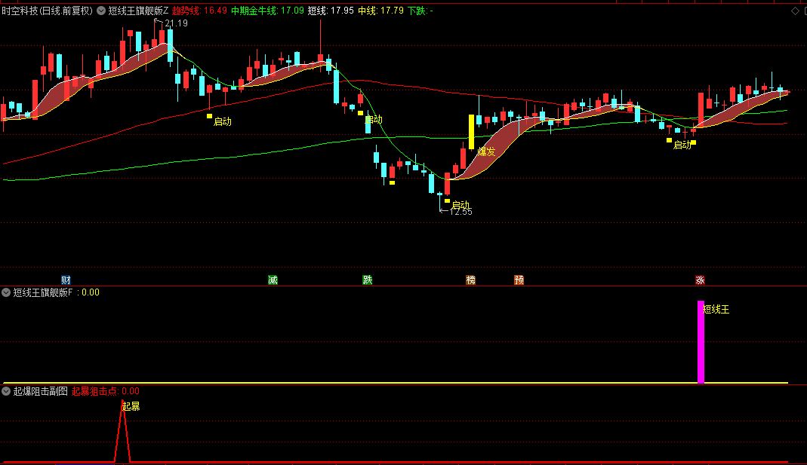The height and width of the screenshot is (465, 807).
Task: Click the magenta 短线王 signal bar
Action: (x=701, y=341)
